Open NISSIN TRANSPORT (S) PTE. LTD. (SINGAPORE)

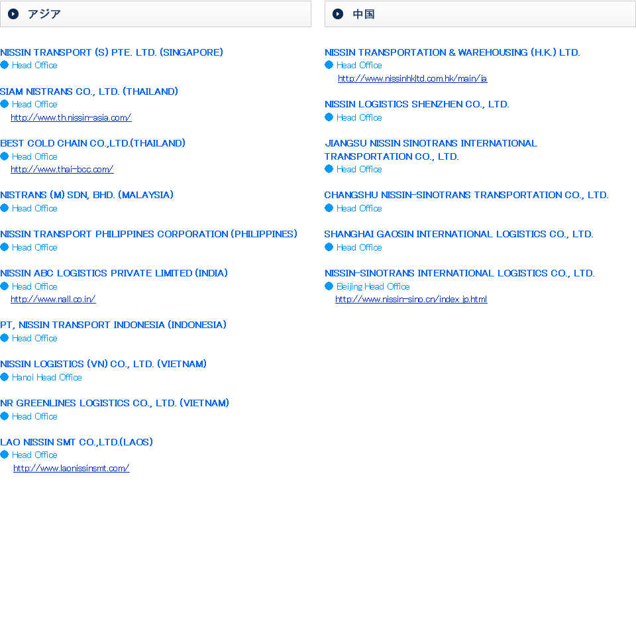tap(111, 52)
